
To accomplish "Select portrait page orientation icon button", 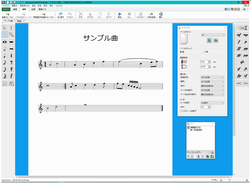I will click(x=209, y=41).
